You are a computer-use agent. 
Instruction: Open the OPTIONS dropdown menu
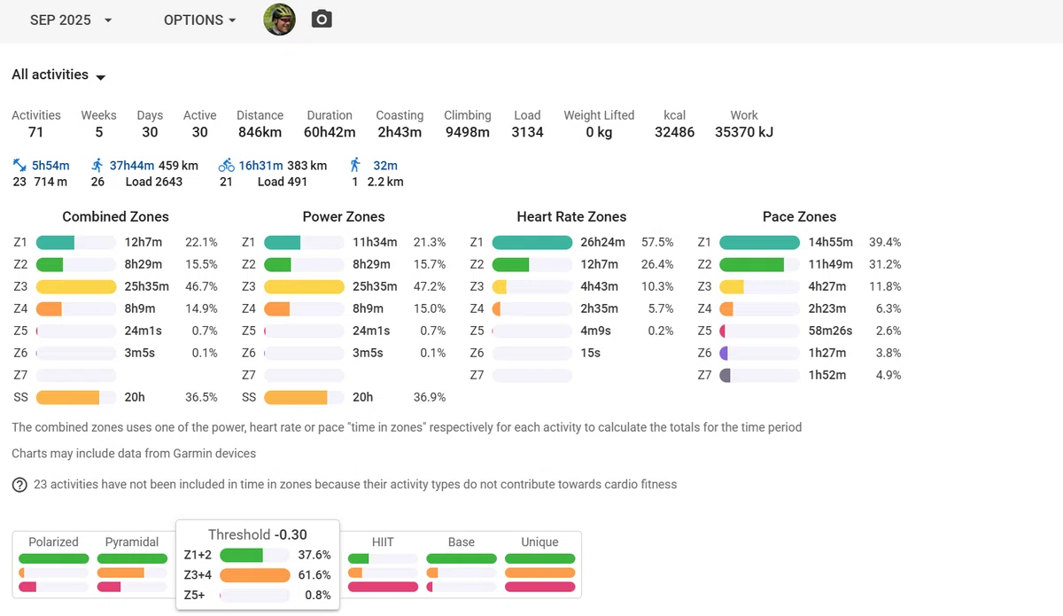click(200, 19)
